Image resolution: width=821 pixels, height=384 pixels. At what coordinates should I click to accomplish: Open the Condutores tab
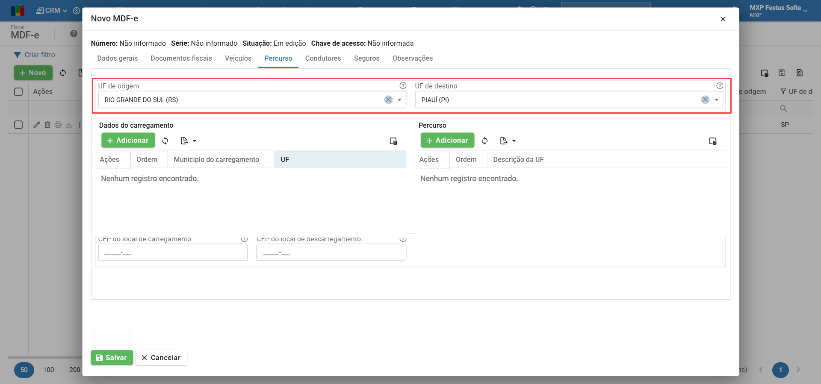click(x=323, y=59)
